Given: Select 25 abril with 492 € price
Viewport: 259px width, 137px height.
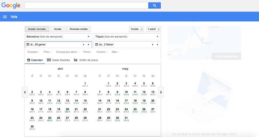Looking at the screenshot, I should click(x=50, y=119).
